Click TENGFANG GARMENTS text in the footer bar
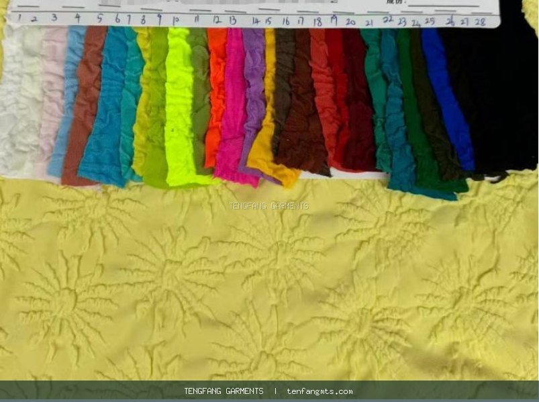Screen dimensions: 539x402 tap(224, 391)
